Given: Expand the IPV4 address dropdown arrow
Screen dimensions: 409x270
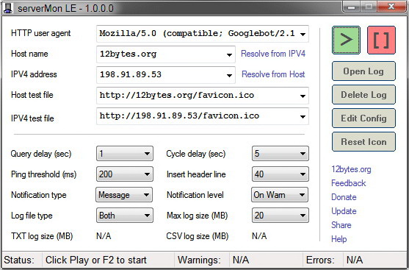Looking at the screenshot, I should click(229, 75).
